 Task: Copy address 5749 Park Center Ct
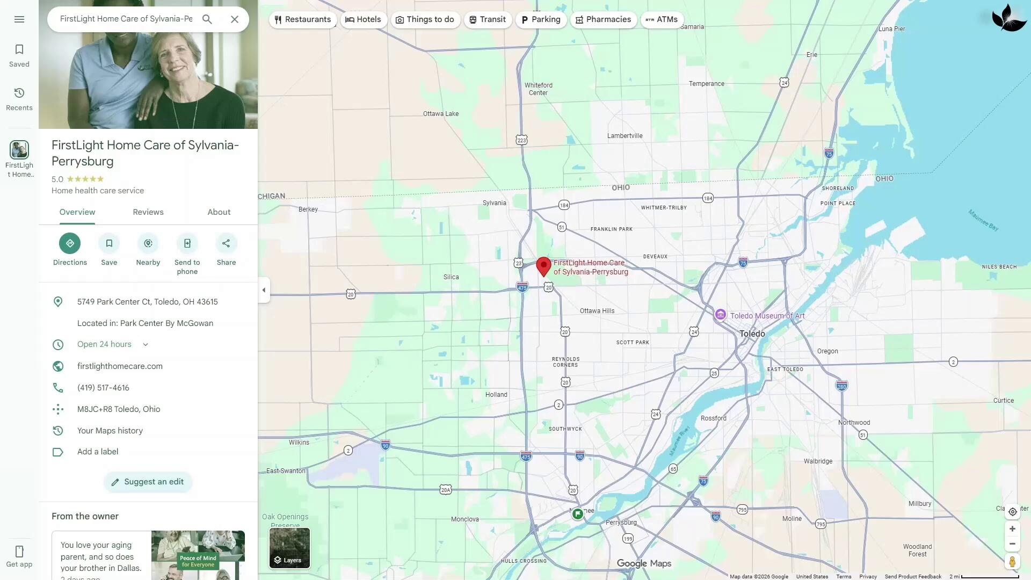pos(148,302)
